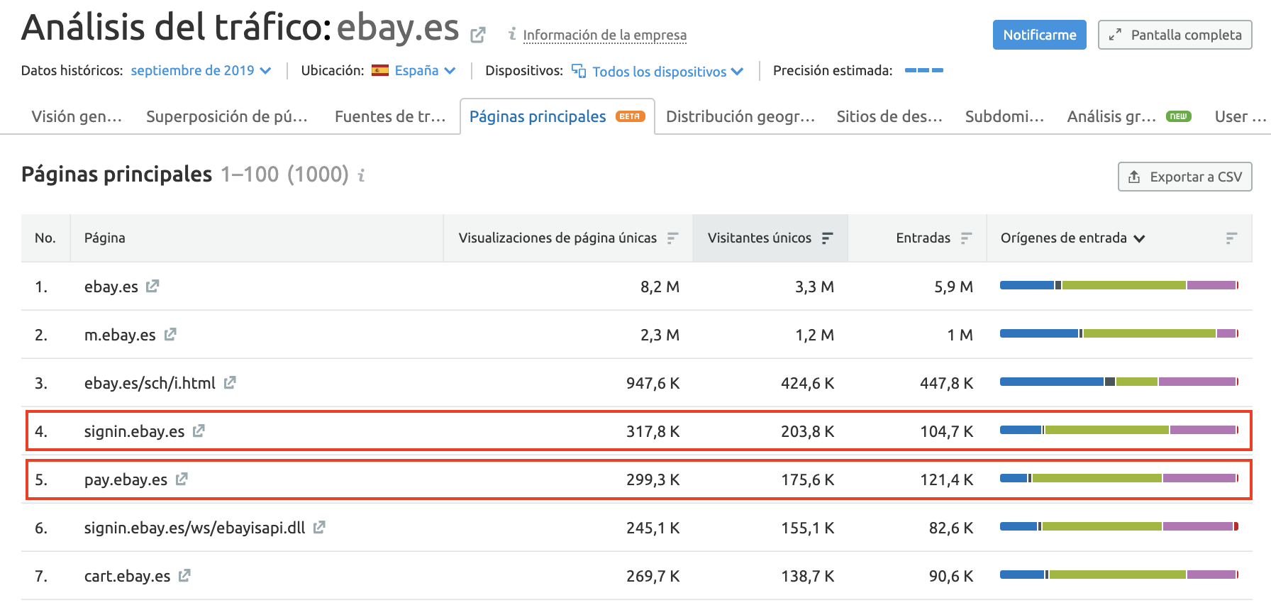This screenshot has width=1271, height=610.
Task: Switch to Sitios de destino tab
Action: [889, 116]
